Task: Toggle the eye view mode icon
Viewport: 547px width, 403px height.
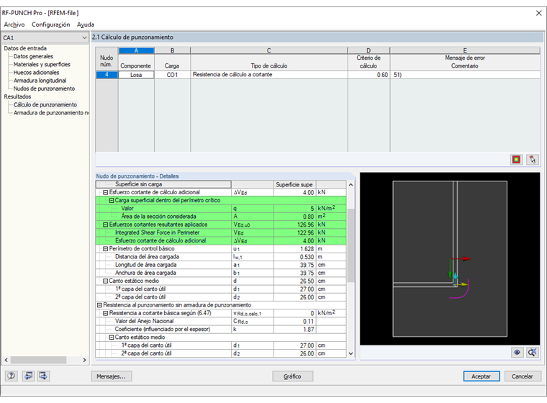Action: tap(517, 352)
